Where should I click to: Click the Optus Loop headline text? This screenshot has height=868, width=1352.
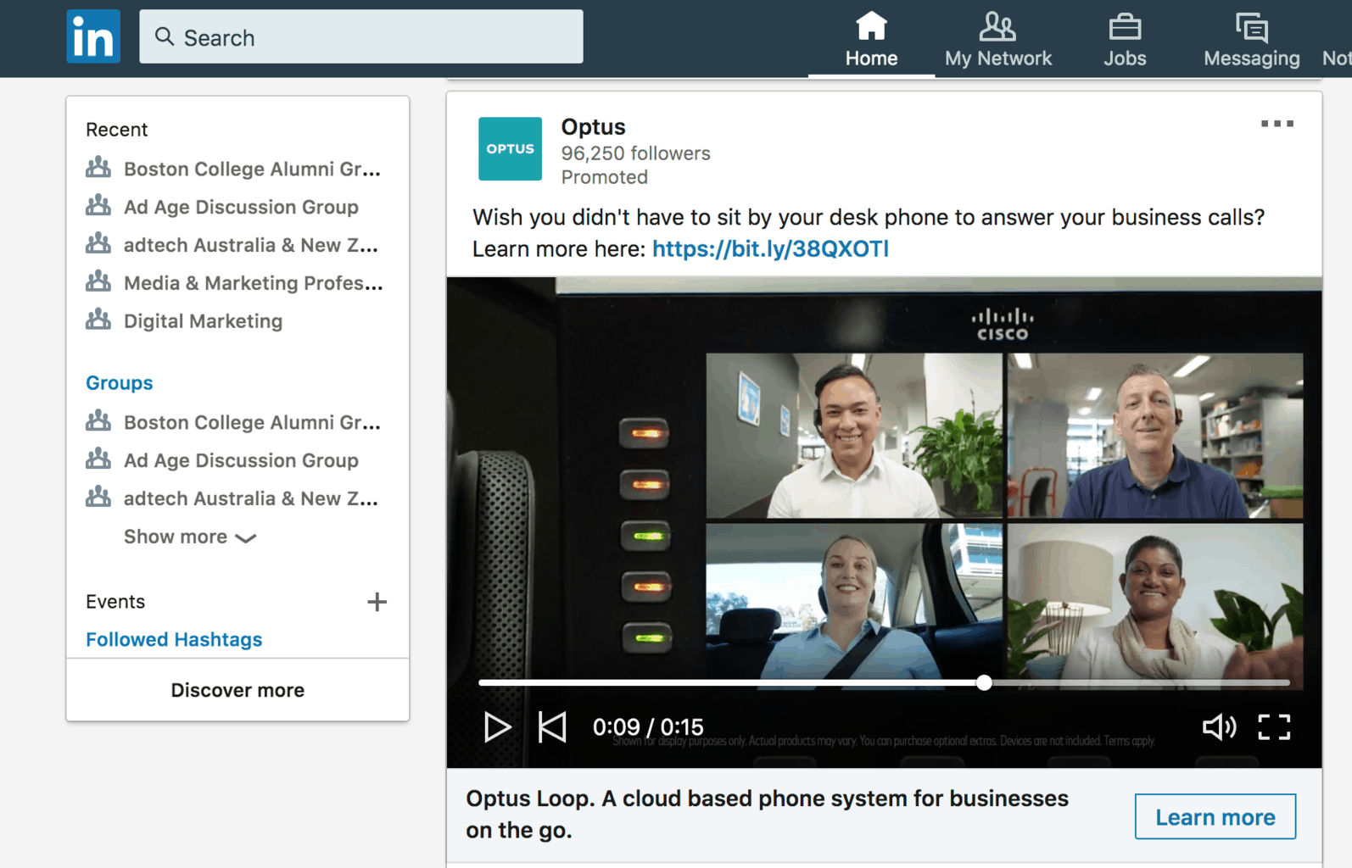(x=767, y=814)
